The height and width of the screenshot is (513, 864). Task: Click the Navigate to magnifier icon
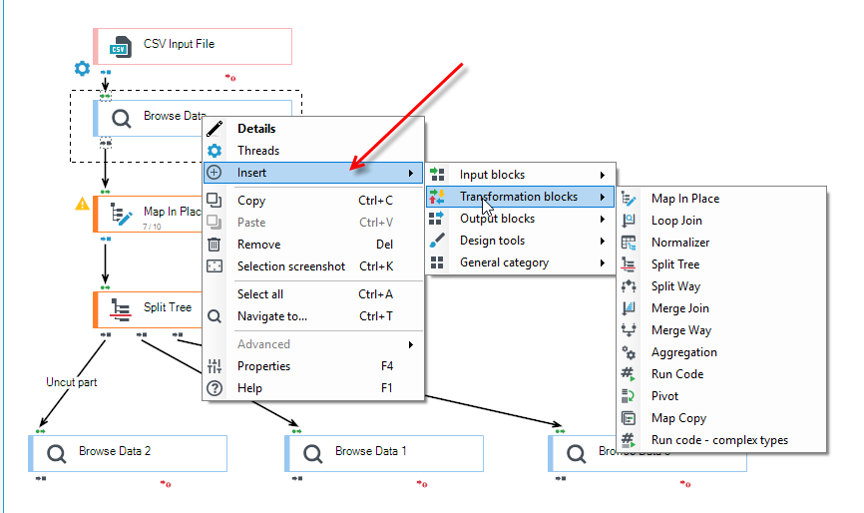pyautogui.click(x=215, y=316)
